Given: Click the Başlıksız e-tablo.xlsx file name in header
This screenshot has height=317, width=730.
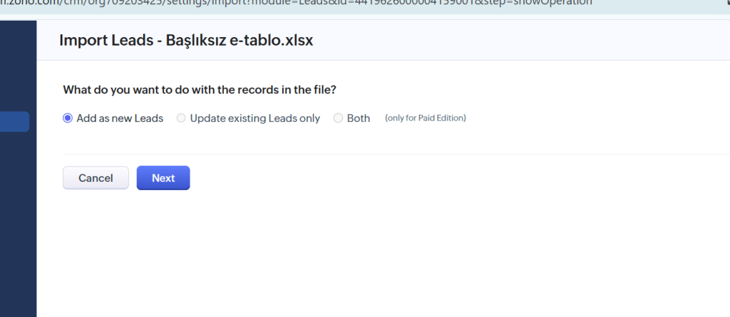Looking at the screenshot, I should 240,41.
